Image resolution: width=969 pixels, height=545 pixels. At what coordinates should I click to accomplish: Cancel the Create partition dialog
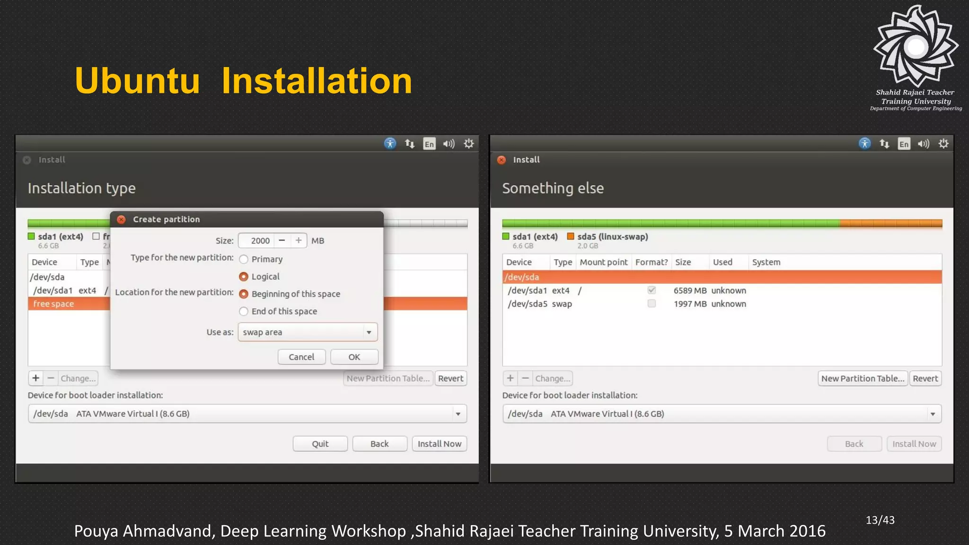pyautogui.click(x=301, y=357)
